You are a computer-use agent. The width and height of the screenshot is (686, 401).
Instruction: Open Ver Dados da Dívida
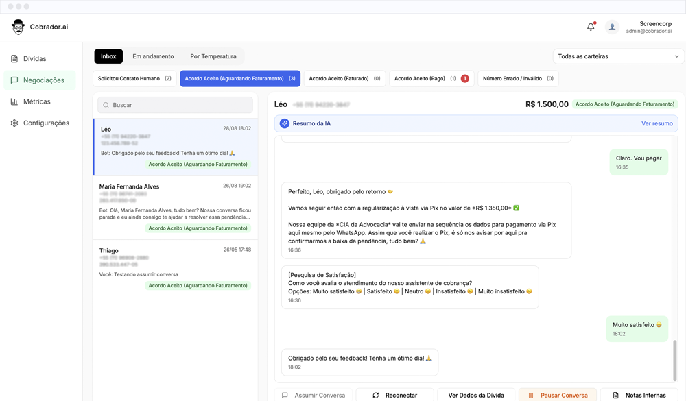coord(476,395)
